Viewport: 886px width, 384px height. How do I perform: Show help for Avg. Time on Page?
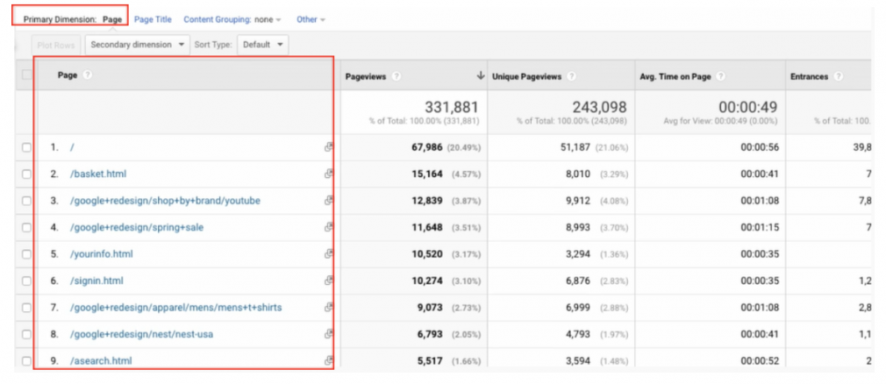point(720,76)
